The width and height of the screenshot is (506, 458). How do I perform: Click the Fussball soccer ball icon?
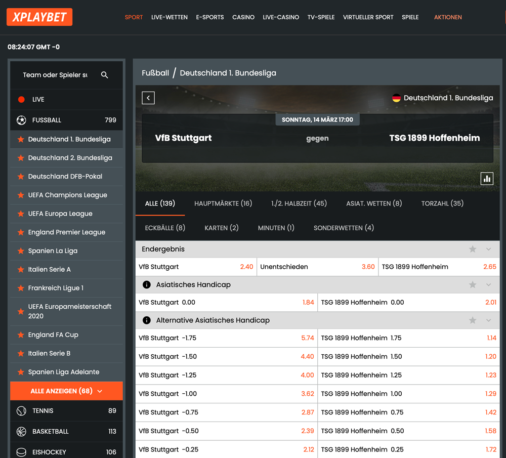pos(21,120)
